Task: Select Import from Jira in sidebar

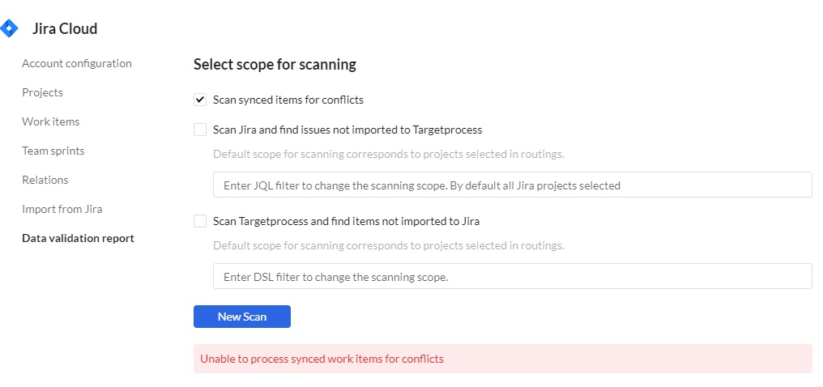Action: click(62, 209)
